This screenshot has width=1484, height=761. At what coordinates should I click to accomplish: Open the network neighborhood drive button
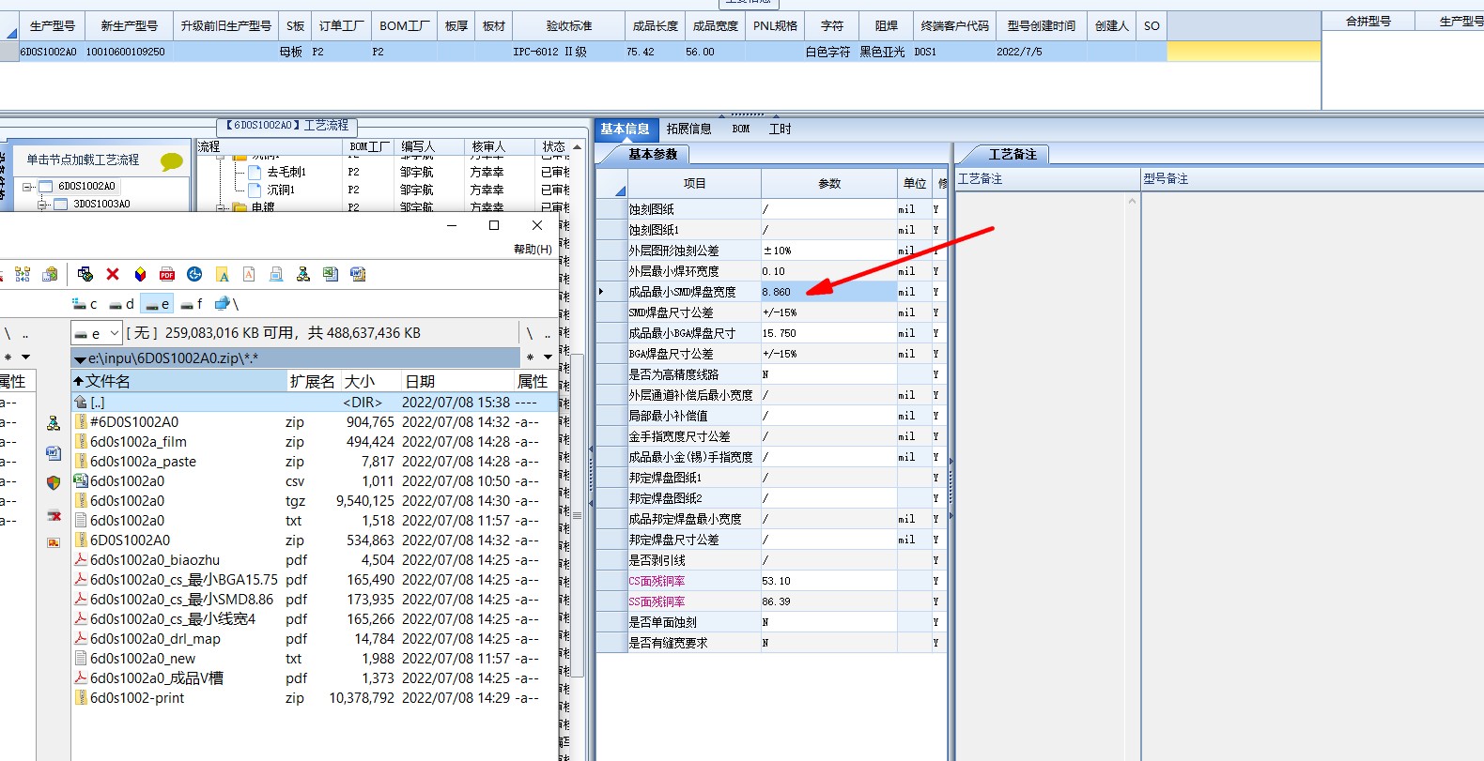(x=226, y=304)
